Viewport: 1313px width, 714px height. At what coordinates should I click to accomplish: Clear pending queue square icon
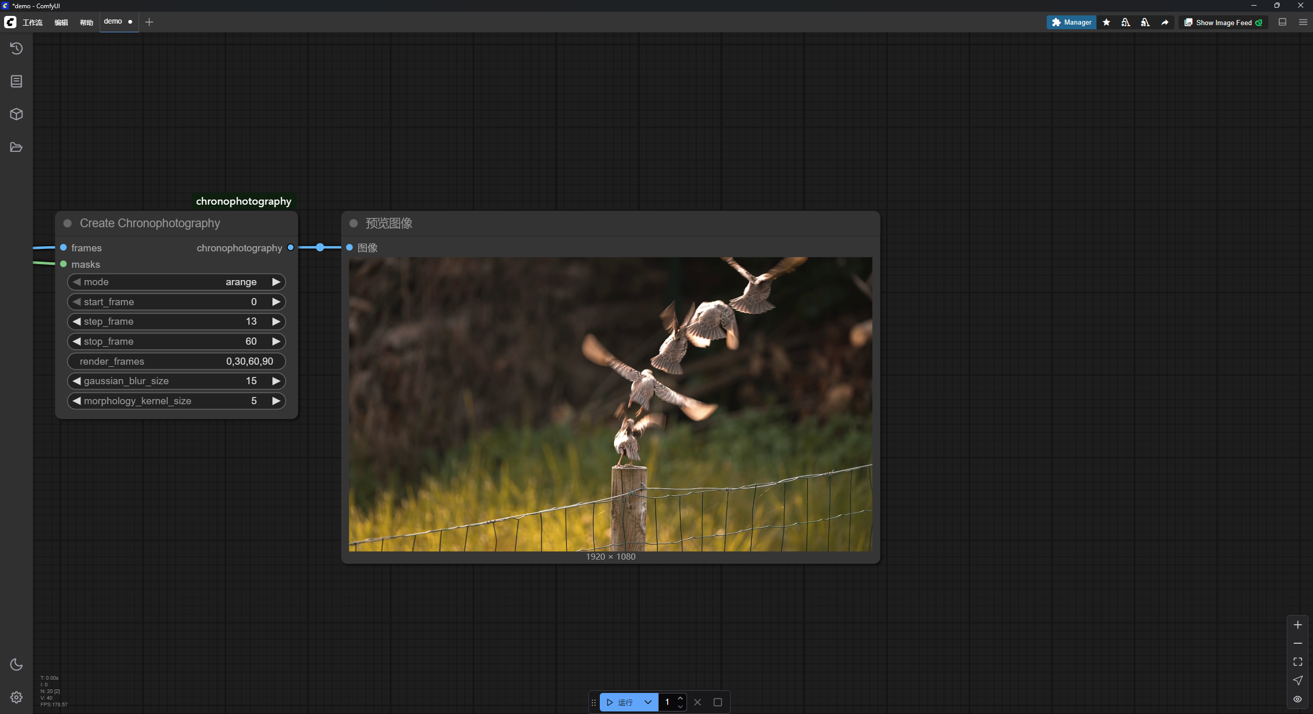coord(718,702)
